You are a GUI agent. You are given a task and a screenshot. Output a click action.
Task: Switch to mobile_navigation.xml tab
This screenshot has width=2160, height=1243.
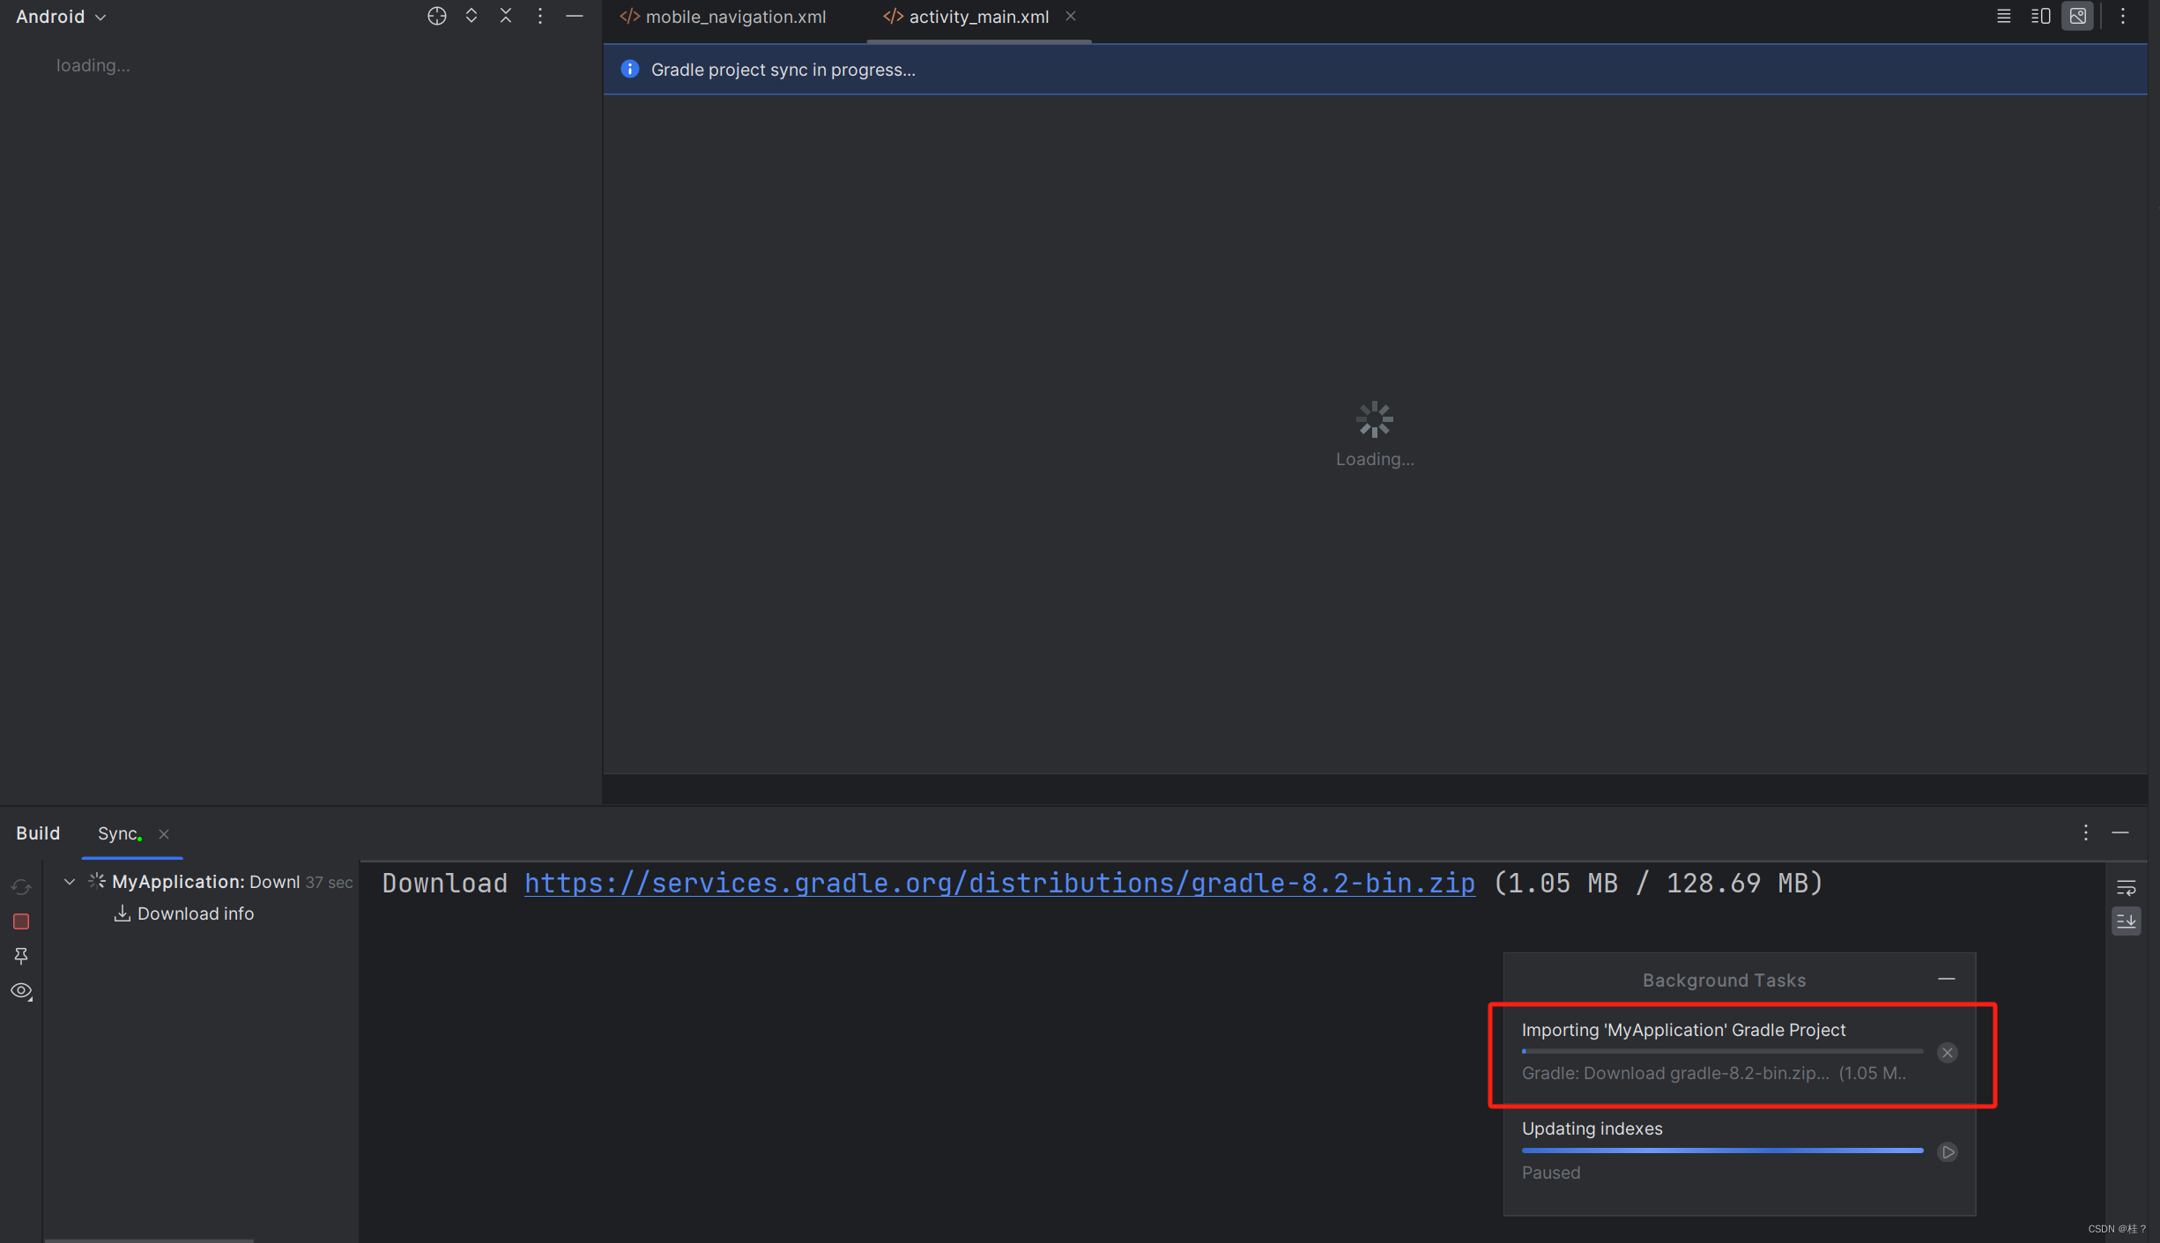(723, 17)
